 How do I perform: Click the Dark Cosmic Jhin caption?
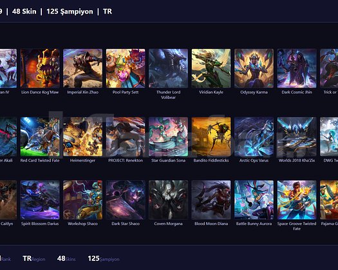[x=297, y=93]
